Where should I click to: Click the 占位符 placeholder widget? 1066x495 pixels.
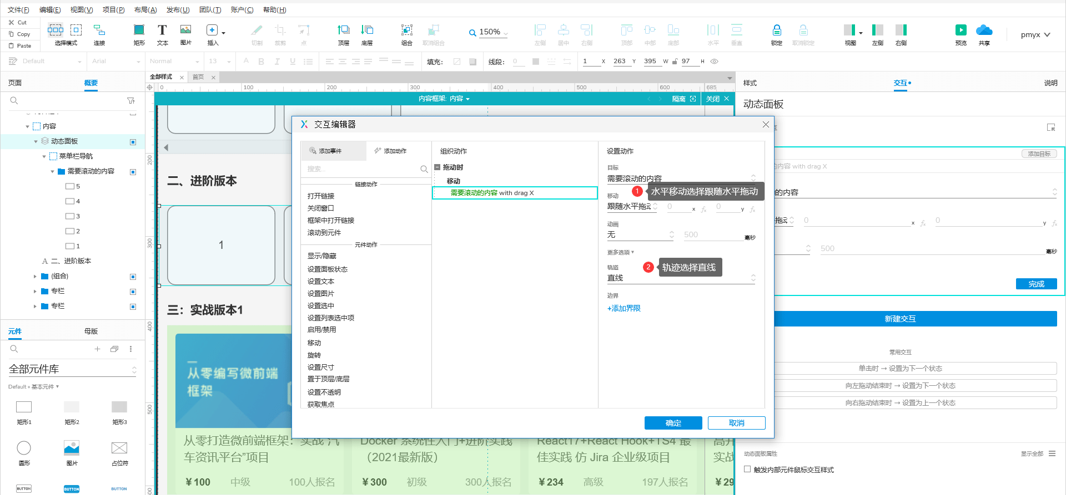point(119,448)
